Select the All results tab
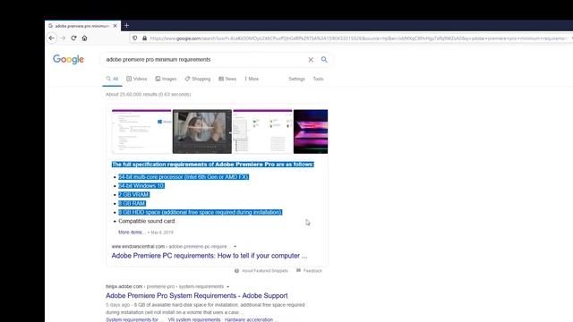 point(112,79)
